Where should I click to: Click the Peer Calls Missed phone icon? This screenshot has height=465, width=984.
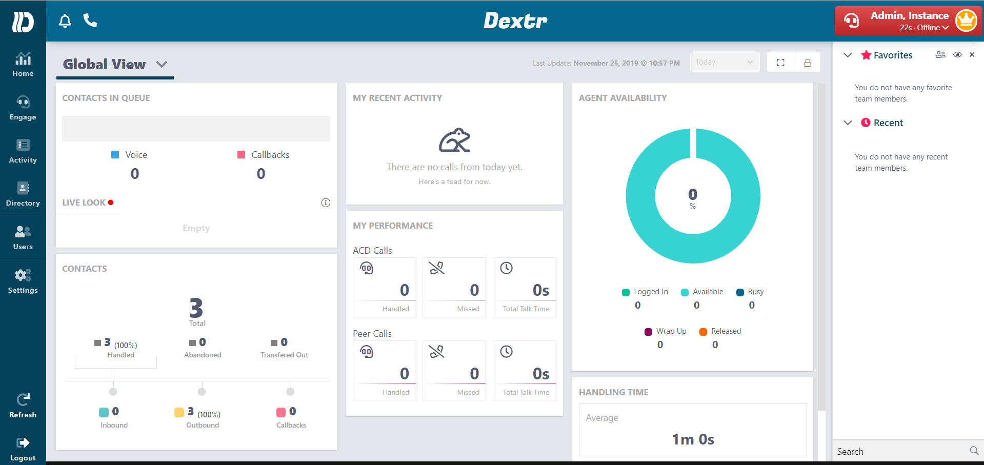[x=436, y=352]
